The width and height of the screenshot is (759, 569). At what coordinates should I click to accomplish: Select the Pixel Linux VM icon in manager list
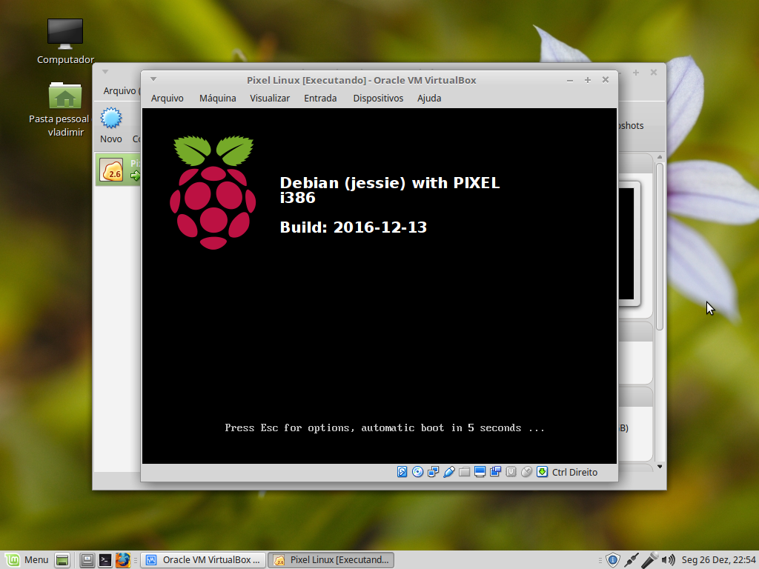coord(111,170)
